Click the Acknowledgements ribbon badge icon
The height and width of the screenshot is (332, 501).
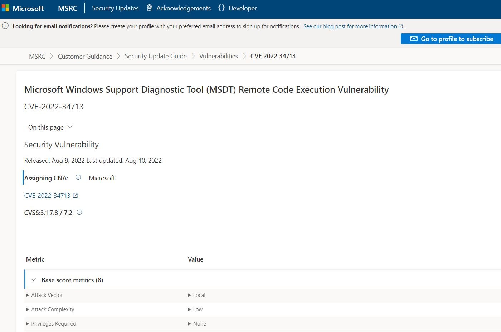150,8
